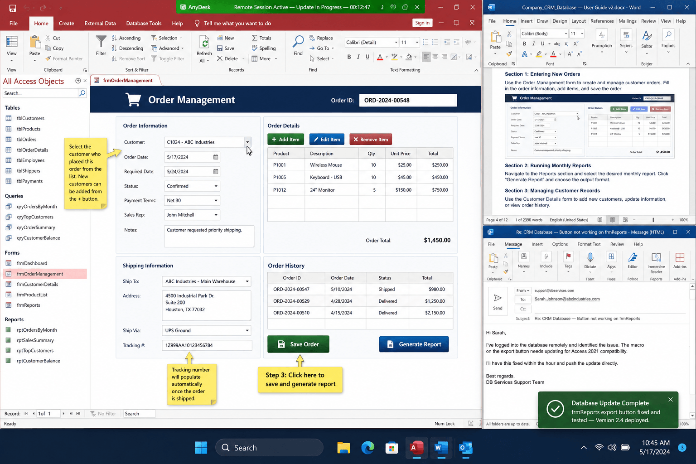Click Replace in the Find group
696x464 pixels.
321,38
